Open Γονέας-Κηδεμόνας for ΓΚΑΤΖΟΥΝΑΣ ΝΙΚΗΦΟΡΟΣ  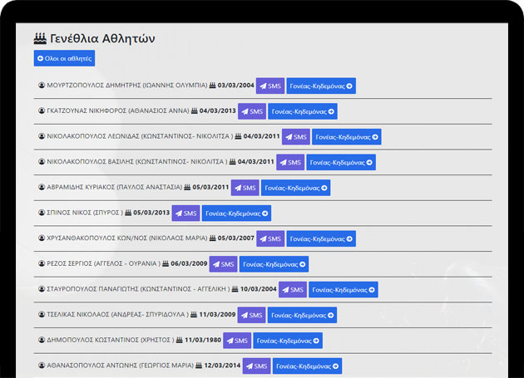click(x=303, y=111)
